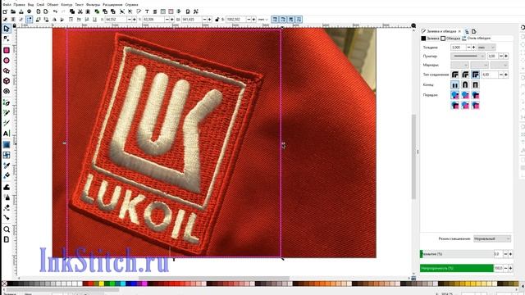Decrease X coordinate with minus button
The width and height of the screenshot is (525, 295).
coord(130,20)
